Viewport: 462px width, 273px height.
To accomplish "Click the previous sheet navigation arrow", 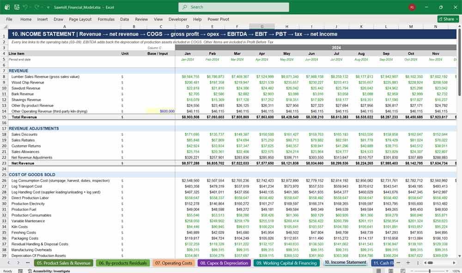I will (x=9, y=263).
